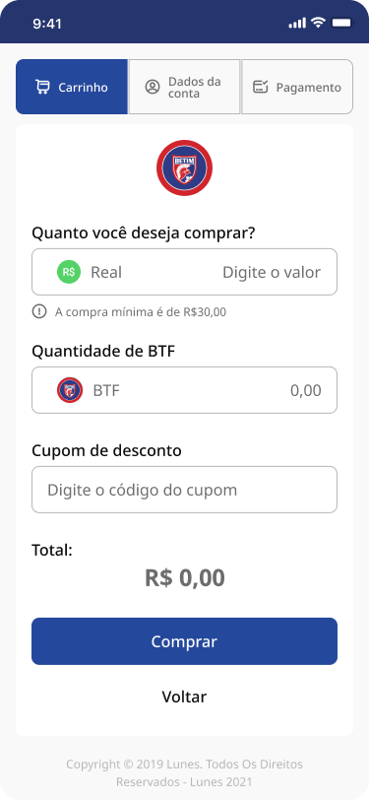Select the Carrinho tab
Viewport: 369px width, 800px height.
pos(72,87)
